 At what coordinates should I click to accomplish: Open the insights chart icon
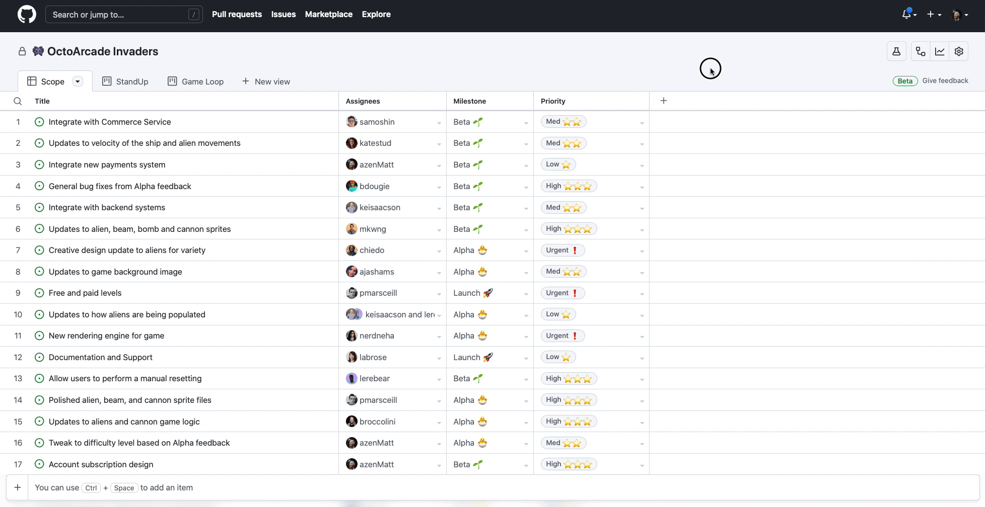pyautogui.click(x=940, y=51)
